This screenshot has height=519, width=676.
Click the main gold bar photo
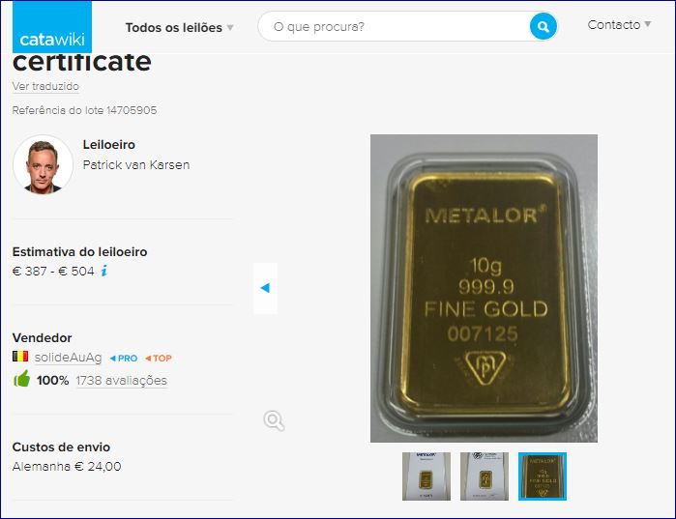484,288
